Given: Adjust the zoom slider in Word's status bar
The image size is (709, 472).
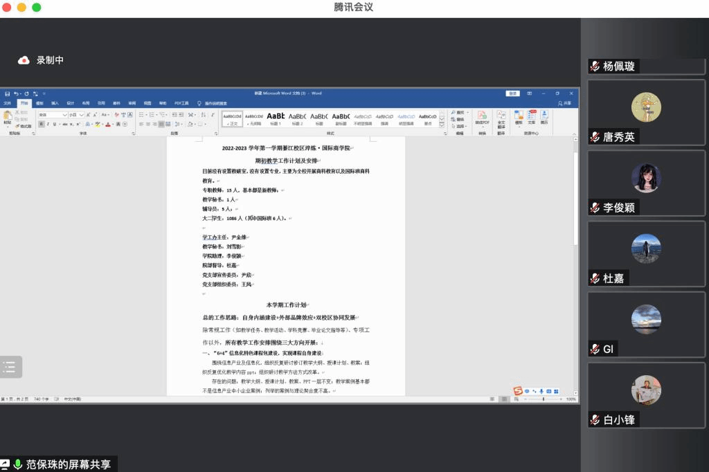Looking at the screenshot, I should [x=544, y=399].
